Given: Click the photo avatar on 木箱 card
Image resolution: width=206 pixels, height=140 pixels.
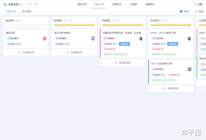Looking at the screenshot, I should [141, 38].
